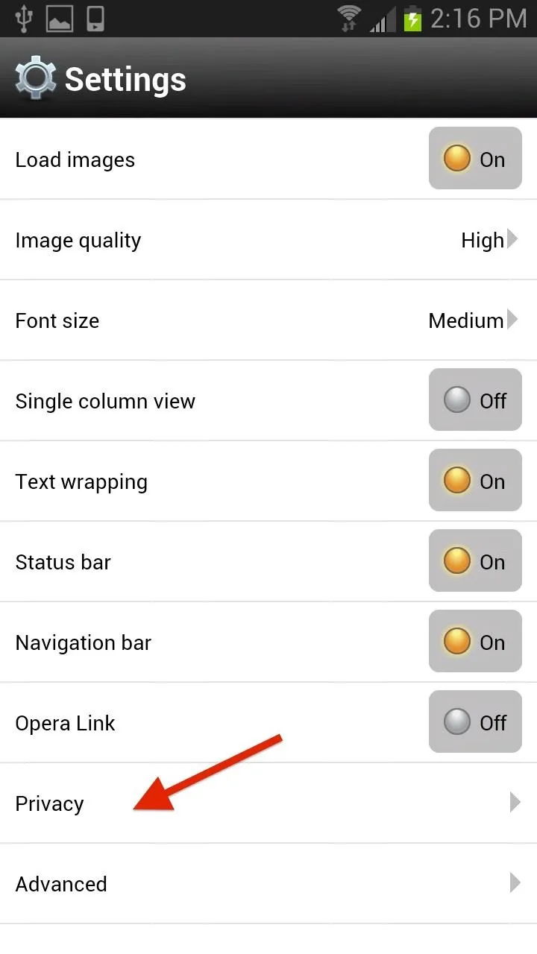
Task: Open Font size Medium dropdown
Action: pos(473,320)
